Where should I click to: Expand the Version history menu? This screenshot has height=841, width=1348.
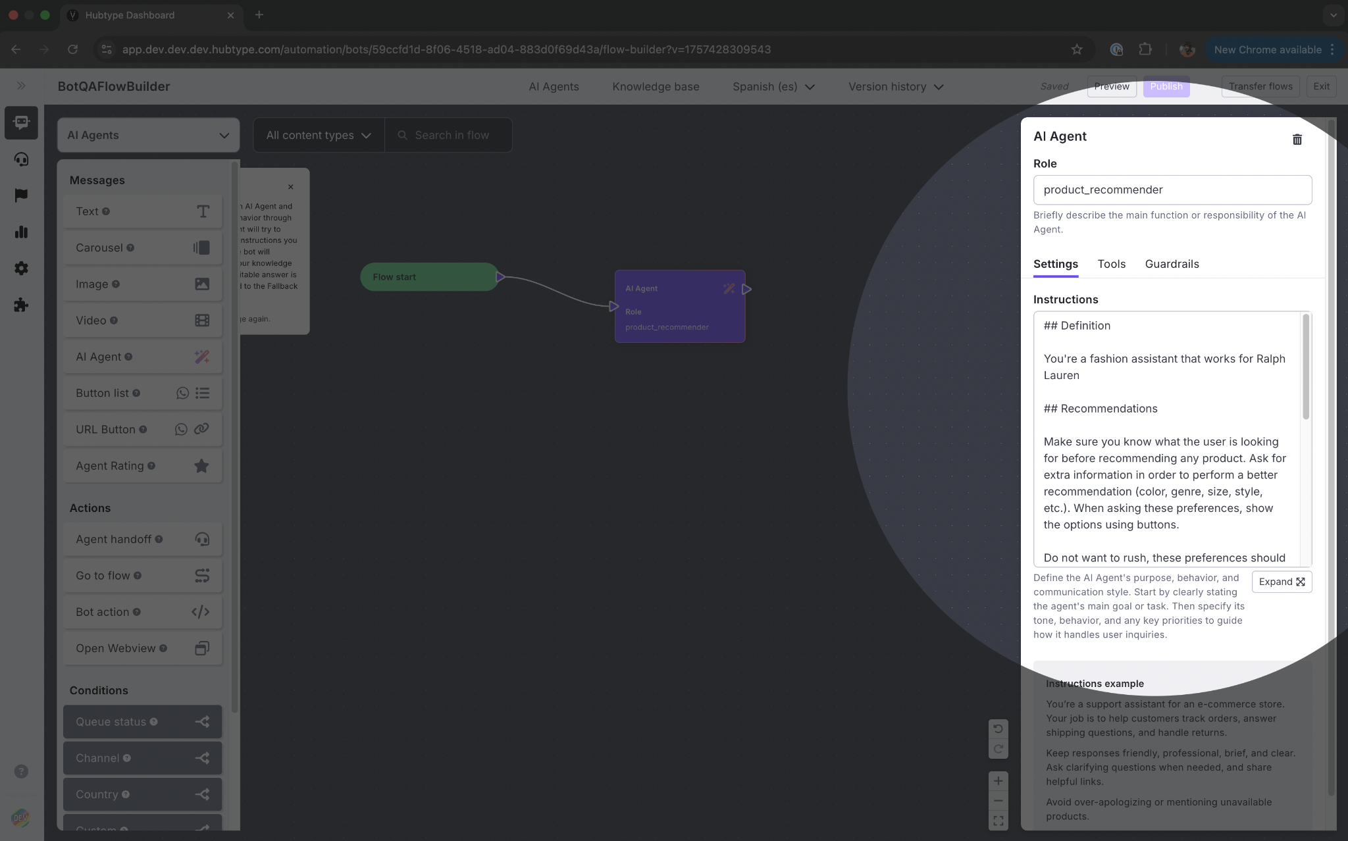(895, 87)
